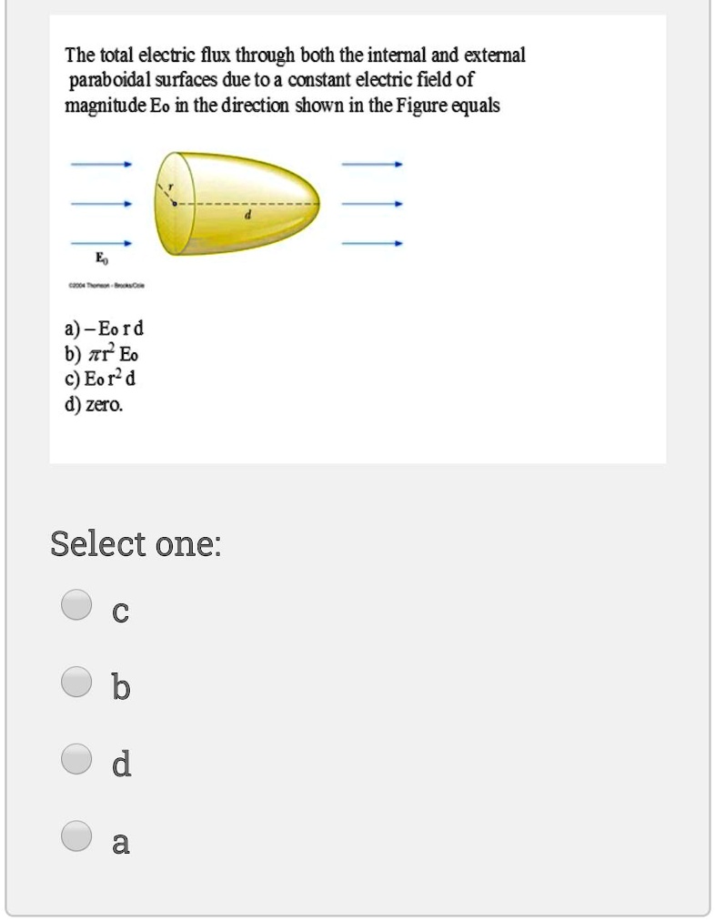
Task: Click answer line "a) – Eo r d"
Action: pyautogui.click(x=104, y=328)
